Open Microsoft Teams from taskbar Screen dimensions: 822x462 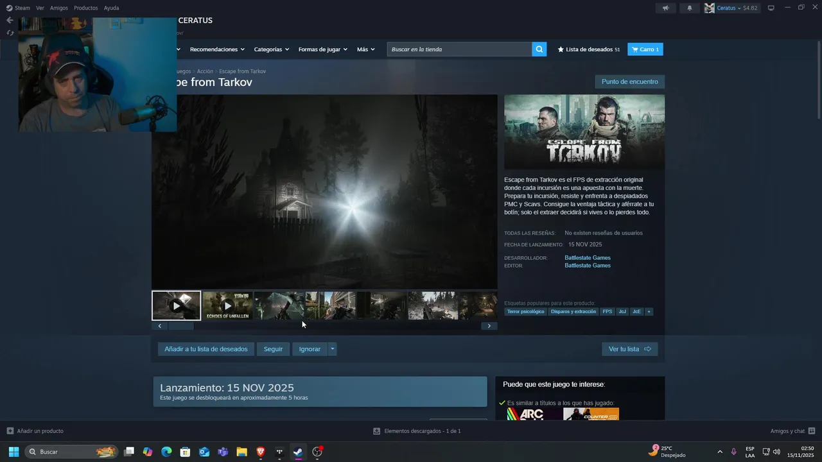pos(223,452)
